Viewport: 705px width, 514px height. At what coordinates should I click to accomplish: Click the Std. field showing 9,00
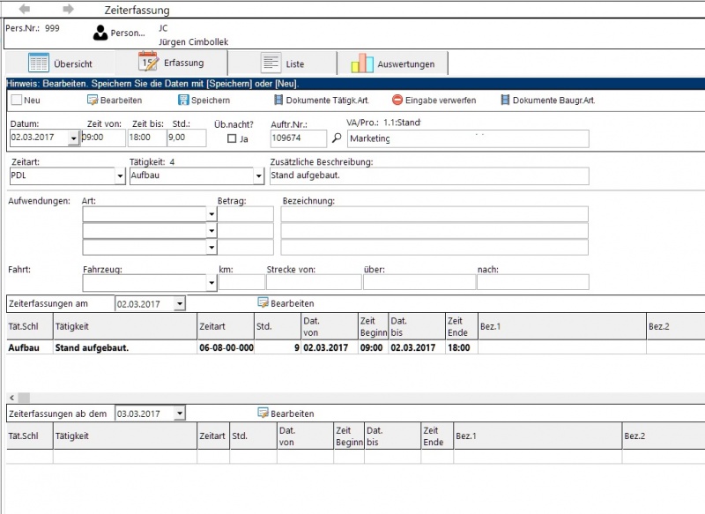tap(187, 138)
